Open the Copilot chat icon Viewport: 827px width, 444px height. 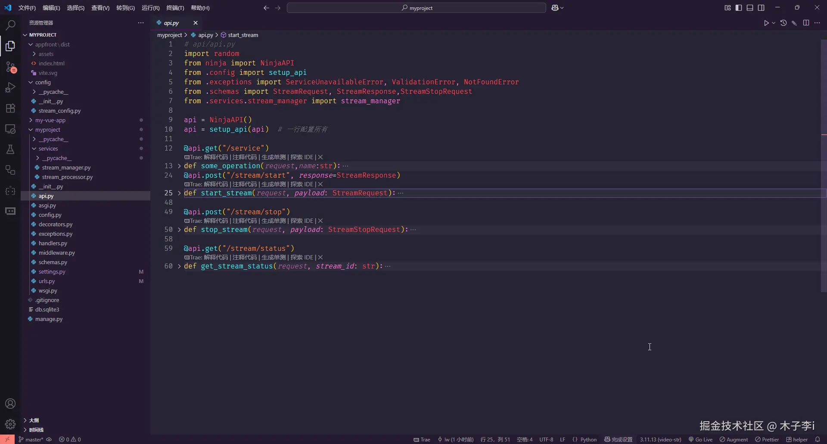click(555, 8)
